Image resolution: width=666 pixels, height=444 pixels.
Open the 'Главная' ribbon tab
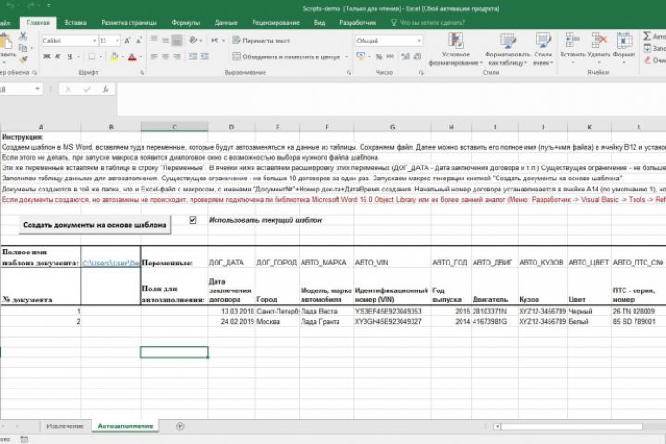(38, 22)
